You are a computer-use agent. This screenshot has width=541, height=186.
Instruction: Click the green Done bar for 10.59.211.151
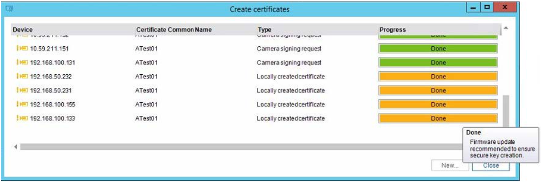438,48
